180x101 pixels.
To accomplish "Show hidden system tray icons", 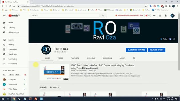I will point(152,99).
